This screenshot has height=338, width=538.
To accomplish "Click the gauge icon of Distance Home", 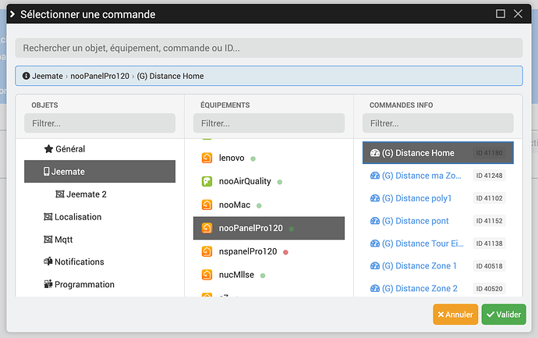I will [375, 153].
